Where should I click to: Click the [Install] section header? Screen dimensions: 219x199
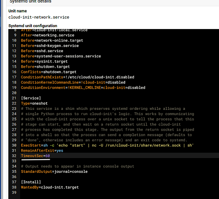tap(31, 182)
